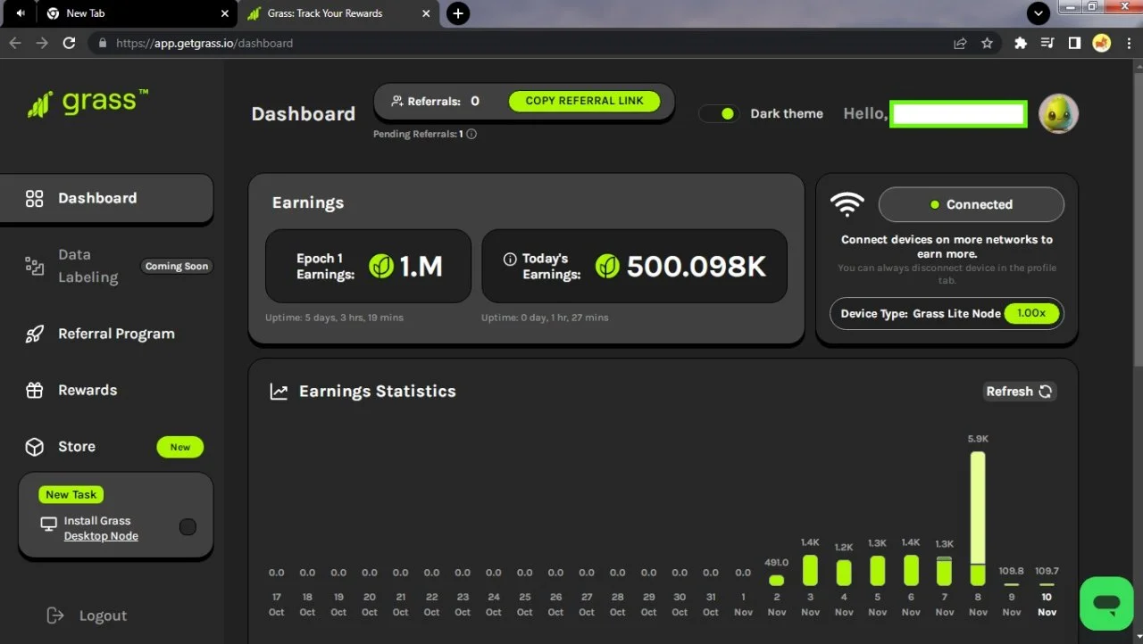Open the Extensions puzzle icon
The image size is (1143, 644).
click(x=1021, y=43)
